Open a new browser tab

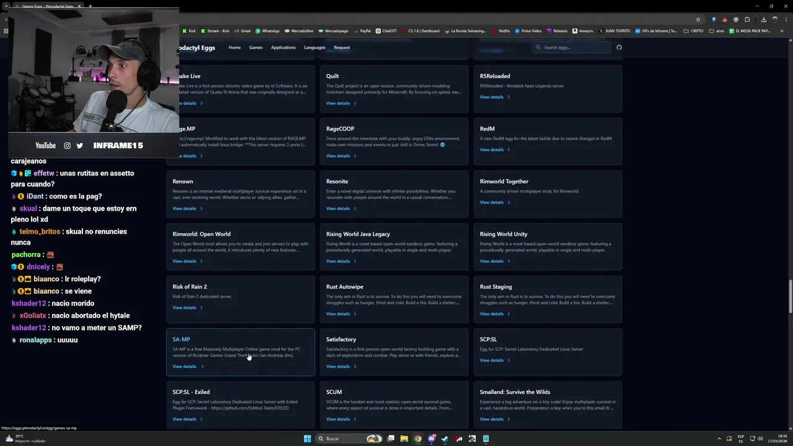(x=90, y=6)
